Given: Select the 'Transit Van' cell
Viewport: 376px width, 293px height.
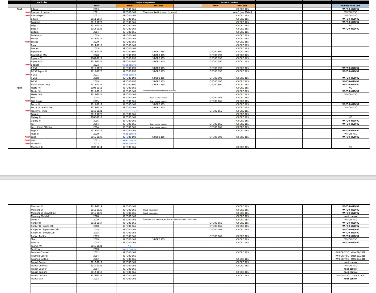Looking at the screenshot, I should point(54,279).
